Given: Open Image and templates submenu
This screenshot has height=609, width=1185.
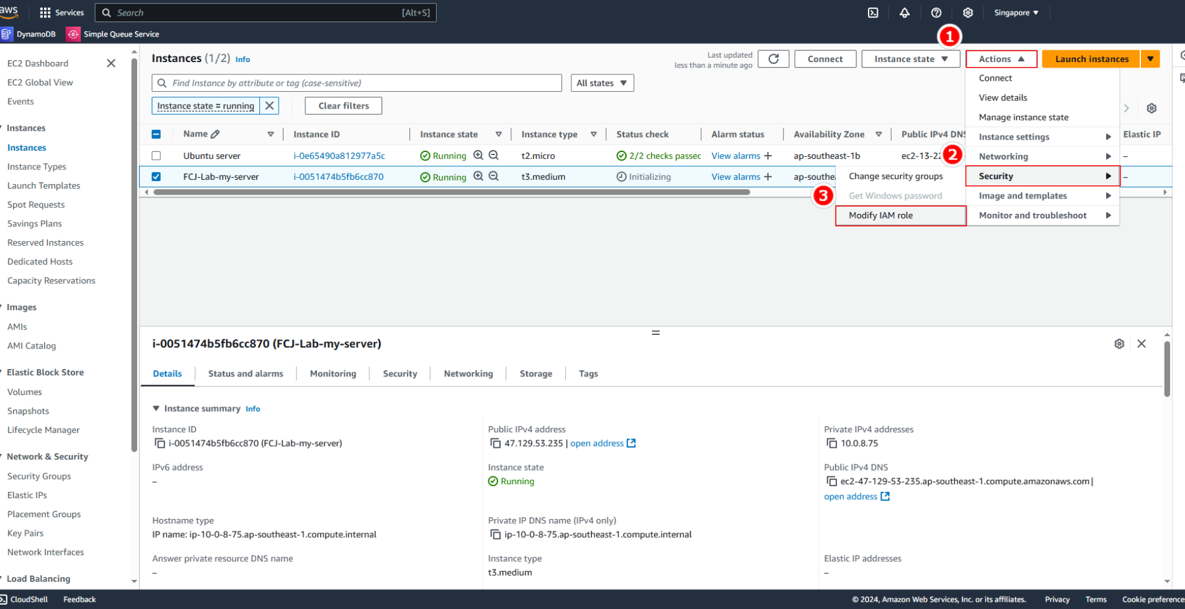Looking at the screenshot, I should 1042,196.
